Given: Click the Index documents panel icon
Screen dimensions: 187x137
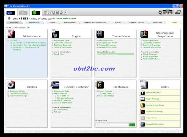Looking at the screenshot, I should tap(144, 84).
